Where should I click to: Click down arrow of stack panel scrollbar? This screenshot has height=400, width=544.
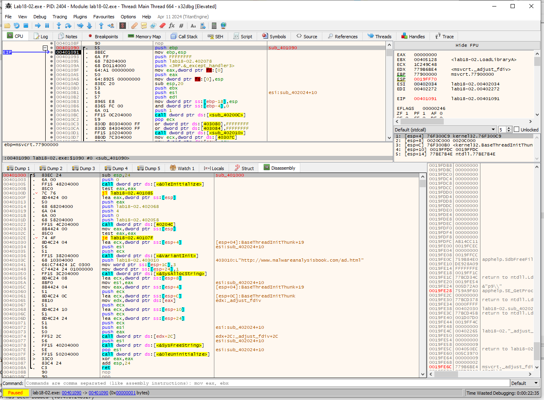point(537,367)
